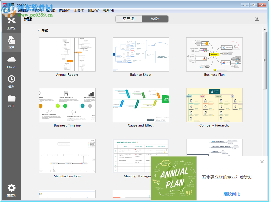Select the Manufactory Flow template thumbnail
Image resolution: width=269 pixels, height=202 pixels.
pyautogui.click(x=67, y=156)
